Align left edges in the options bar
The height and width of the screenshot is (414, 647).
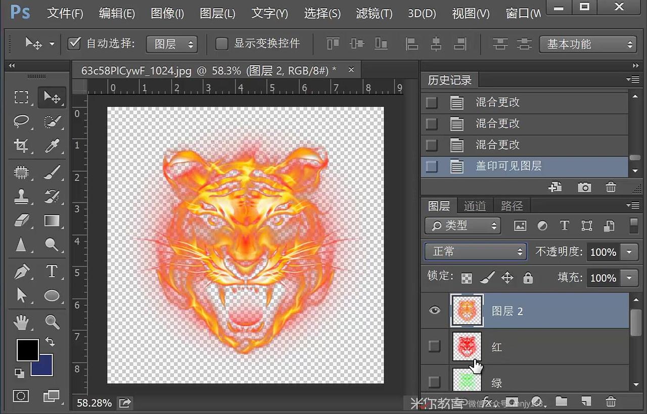412,44
